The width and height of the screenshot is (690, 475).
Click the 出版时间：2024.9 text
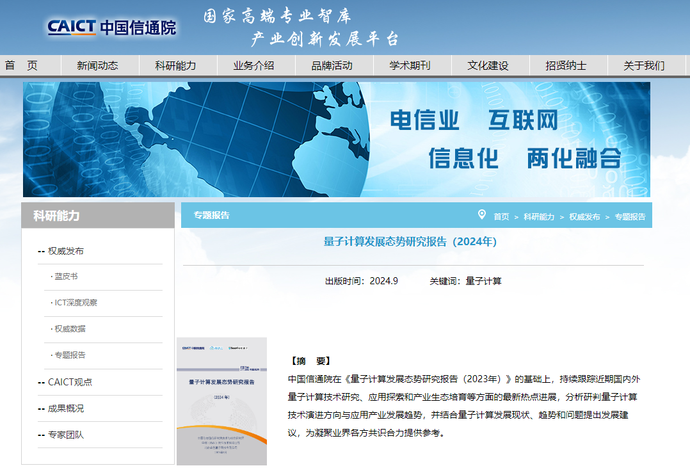[361, 281]
